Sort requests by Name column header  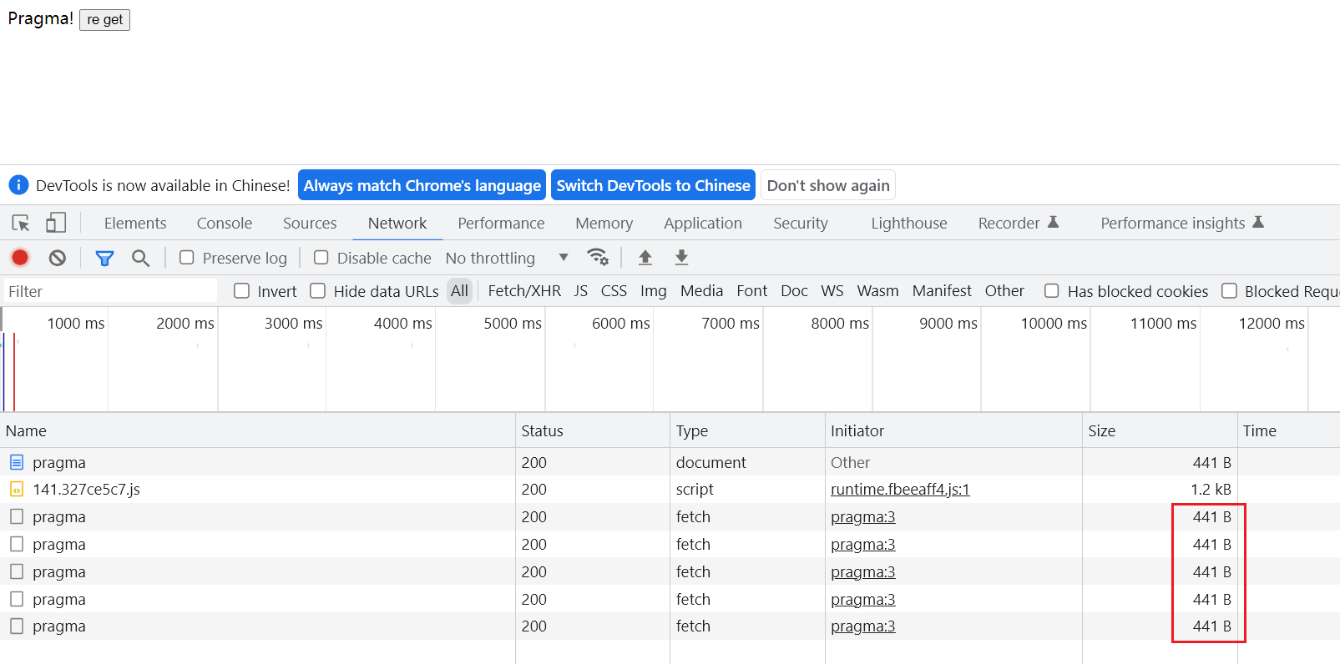coord(257,430)
